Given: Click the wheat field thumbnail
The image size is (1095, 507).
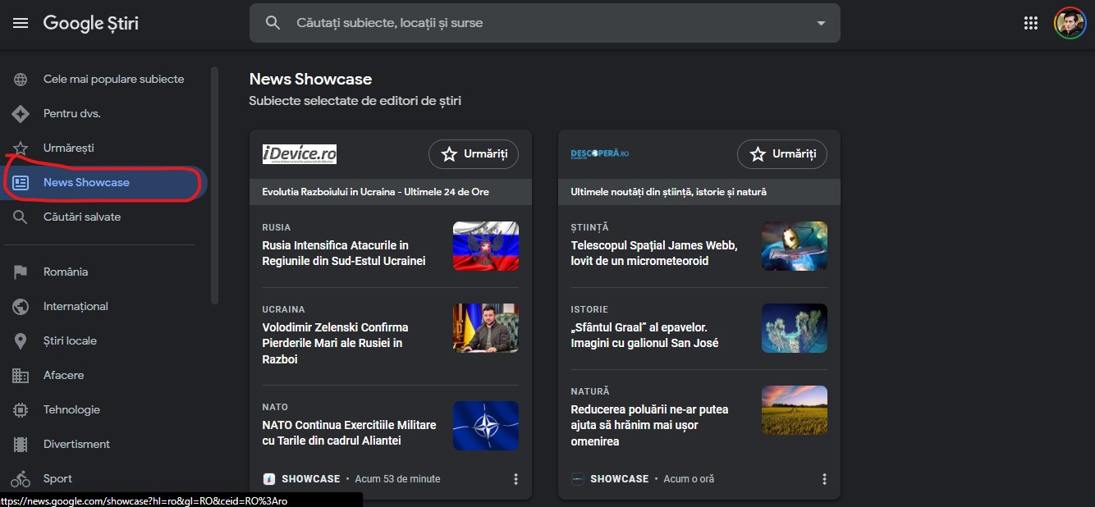Looking at the screenshot, I should click(795, 410).
